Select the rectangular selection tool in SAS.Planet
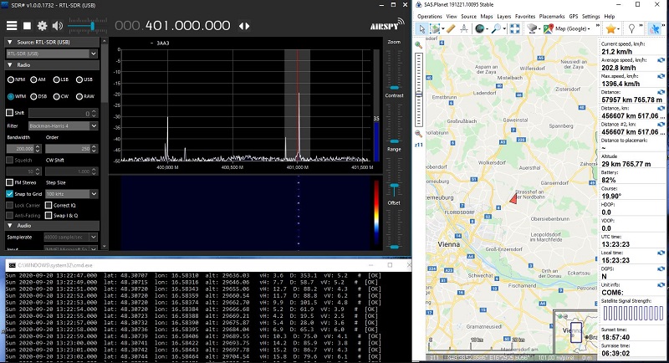The height and width of the screenshot is (363, 669). coord(435,29)
